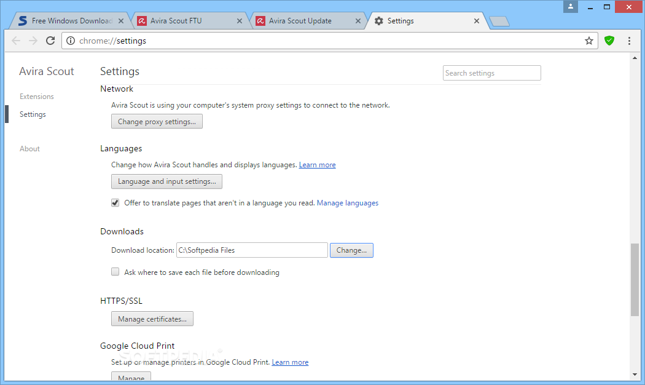Open Extensions in the sidebar
645x385 pixels.
coord(37,97)
